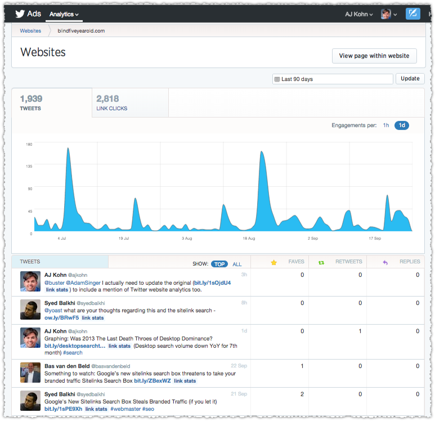
Task: Open @buster mention link
Action: [55, 283]
